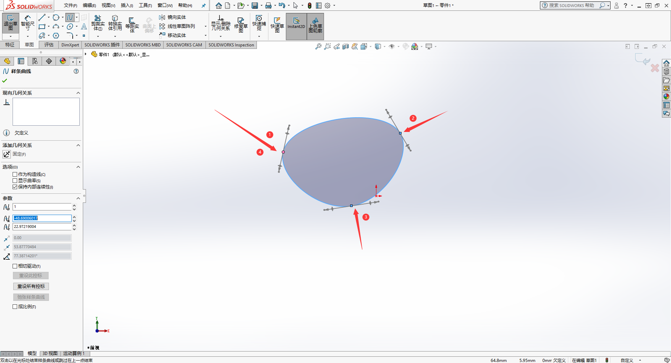Select the Sketch Fillet tool
671x363 pixels.
click(x=70, y=36)
